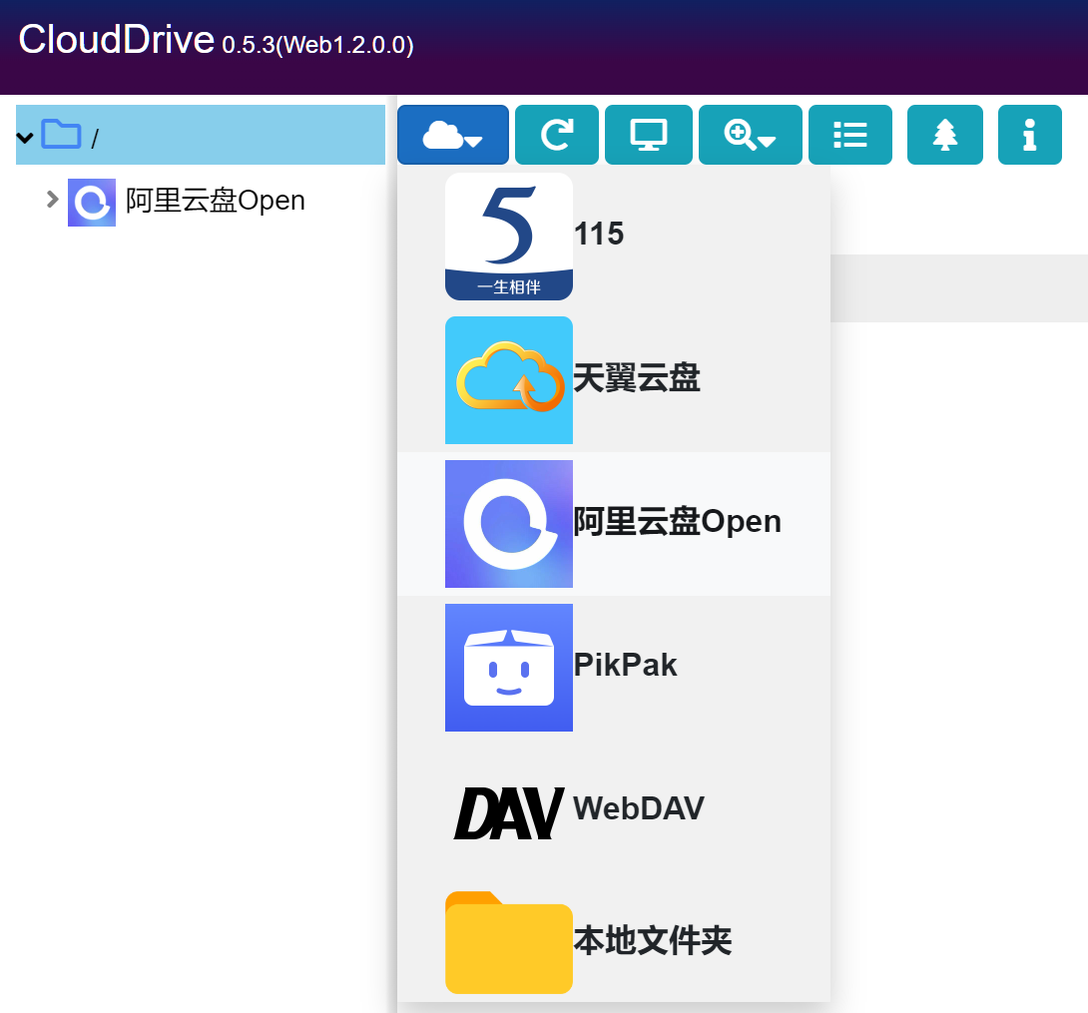Select the 天翼云盘 cloud icon
The width and height of the screenshot is (1088, 1013).
coord(509,380)
